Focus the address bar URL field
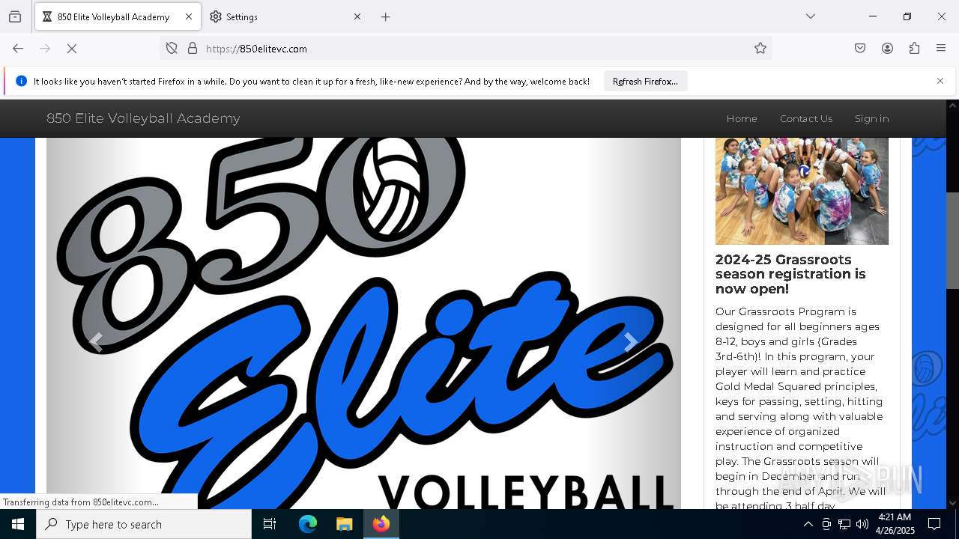Screen dimensions: 959x539 coord(465,49)
